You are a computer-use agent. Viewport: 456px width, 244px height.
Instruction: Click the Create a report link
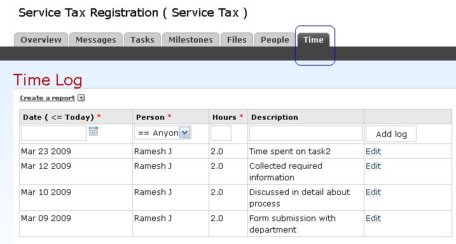[x=48, y=98]
